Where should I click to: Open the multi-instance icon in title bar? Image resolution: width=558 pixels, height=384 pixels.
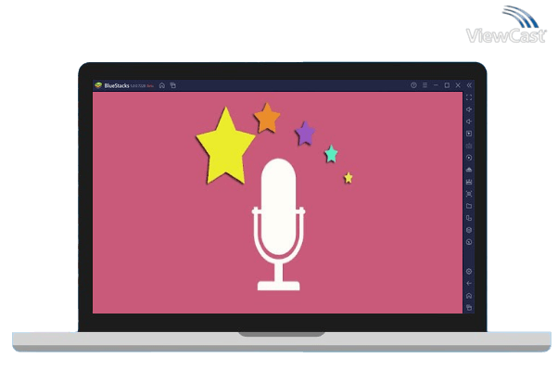(173, 85)
